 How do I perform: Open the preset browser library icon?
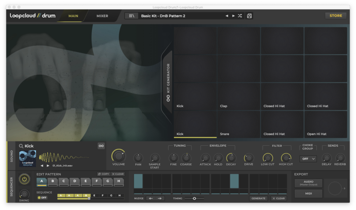point(131,16)
